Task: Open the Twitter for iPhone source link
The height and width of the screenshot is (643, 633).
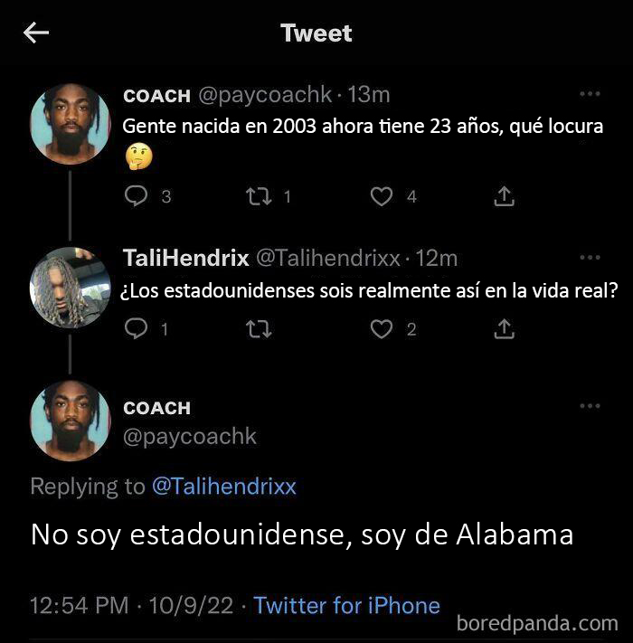Action: pyautogui.click(x=346, y=605)
